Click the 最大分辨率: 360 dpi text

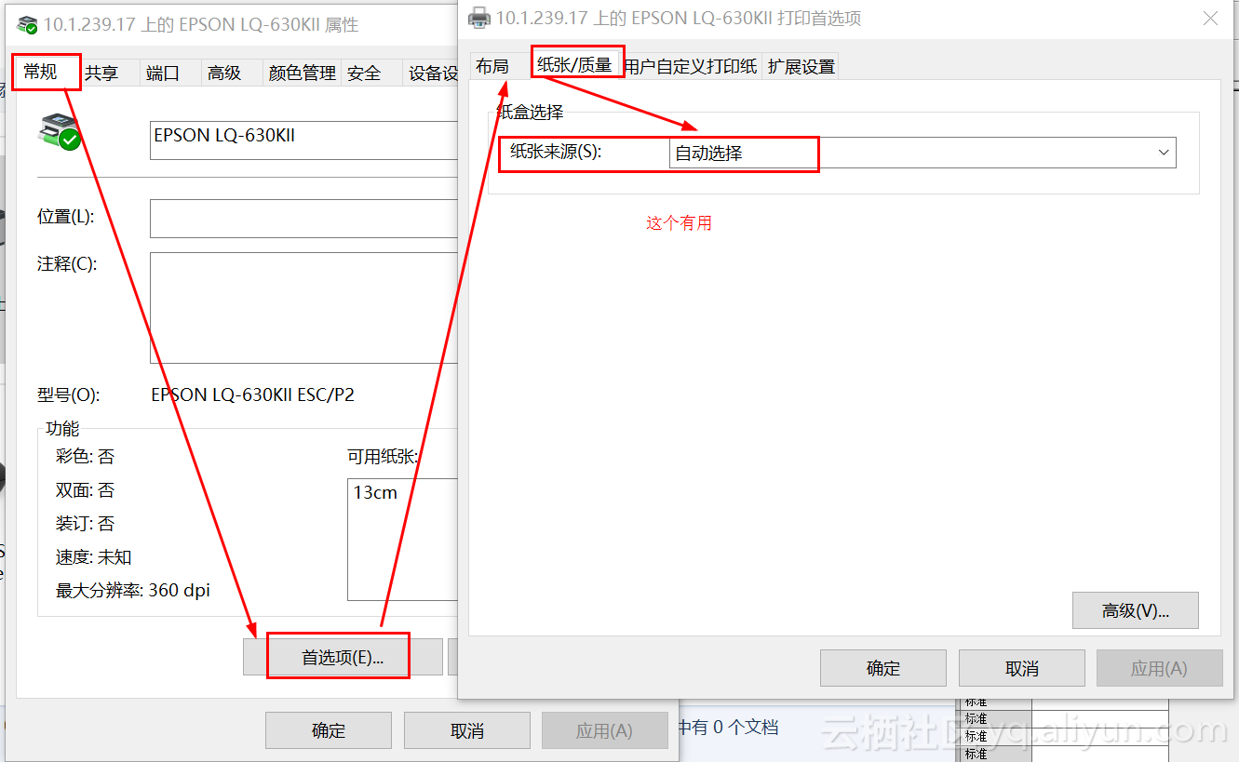click(133, 591)
